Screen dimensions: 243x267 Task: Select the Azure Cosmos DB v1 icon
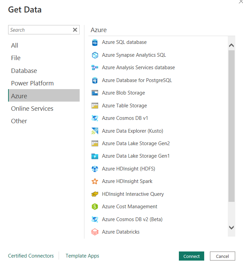(95, 118)
